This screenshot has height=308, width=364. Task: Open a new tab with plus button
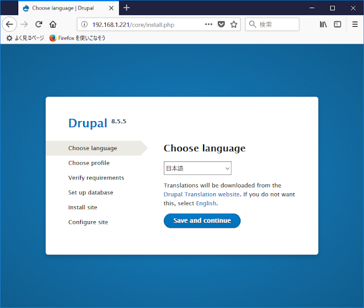[126, 8]
